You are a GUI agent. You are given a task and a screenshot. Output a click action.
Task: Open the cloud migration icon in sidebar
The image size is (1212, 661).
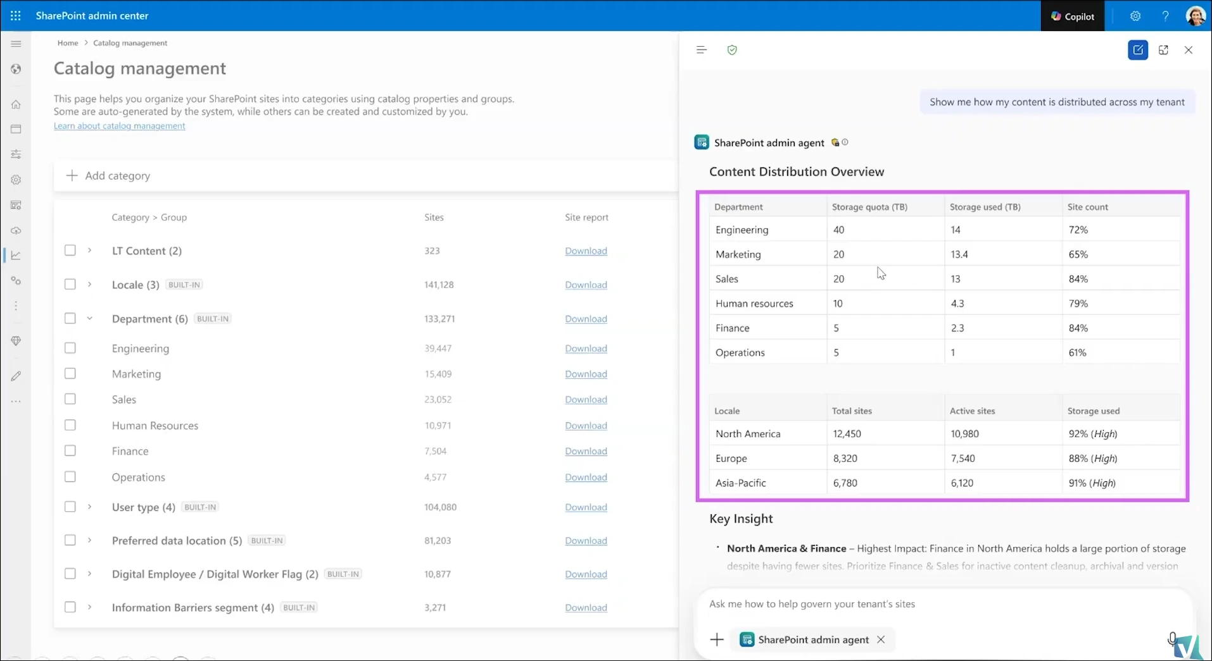pyautogui.click(x=16, y=230)
